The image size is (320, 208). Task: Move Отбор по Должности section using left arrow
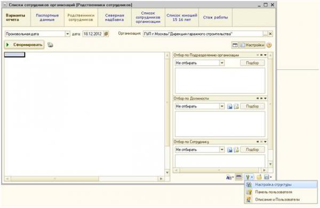258,98
